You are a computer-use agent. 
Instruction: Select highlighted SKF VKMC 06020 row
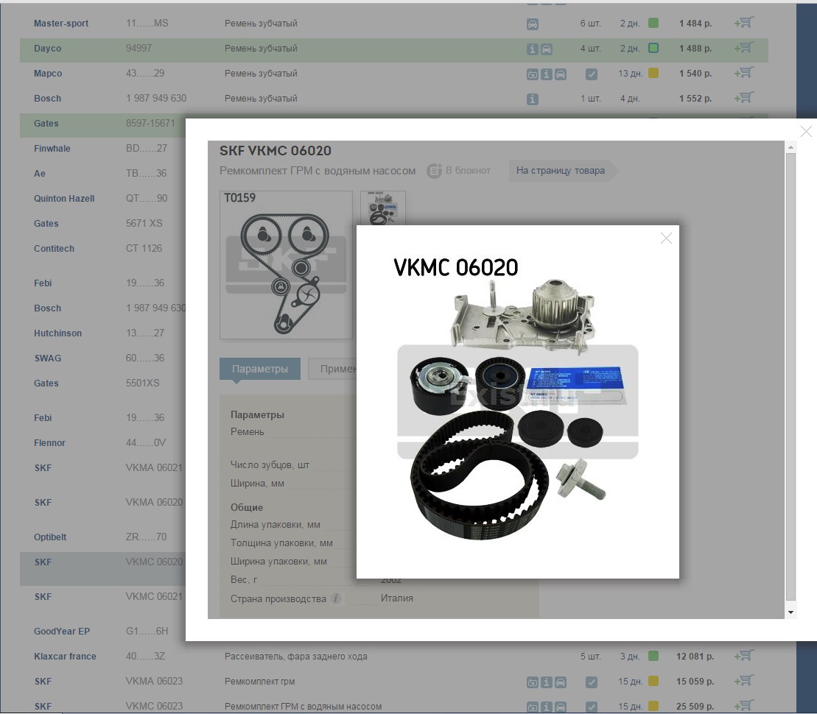(x=102, y=569)
